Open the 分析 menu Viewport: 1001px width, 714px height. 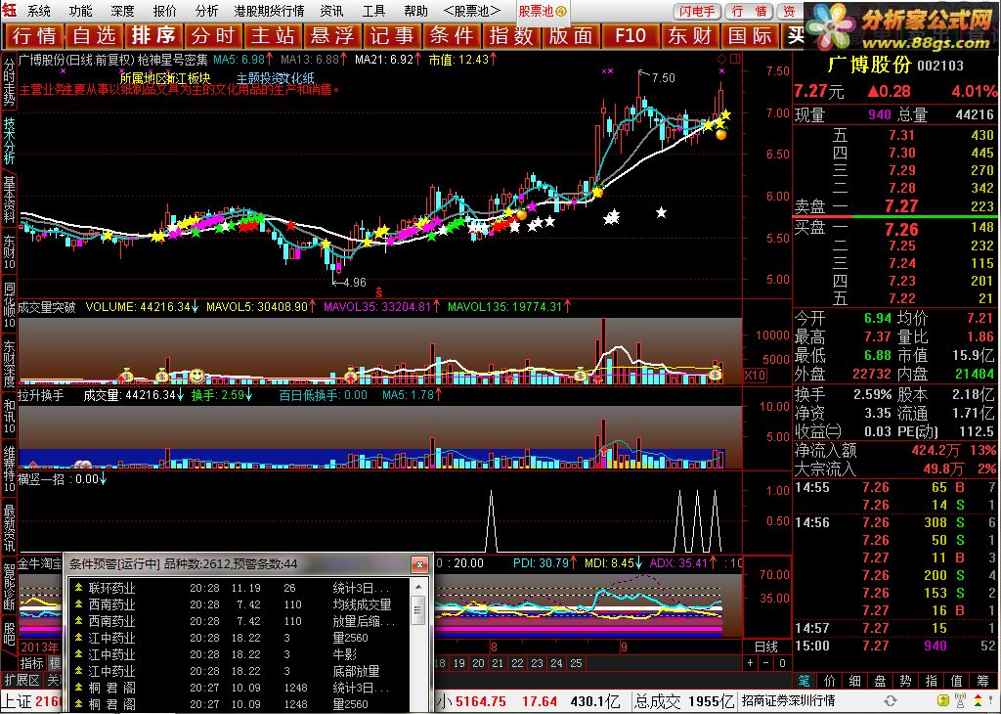pos(206,12)
